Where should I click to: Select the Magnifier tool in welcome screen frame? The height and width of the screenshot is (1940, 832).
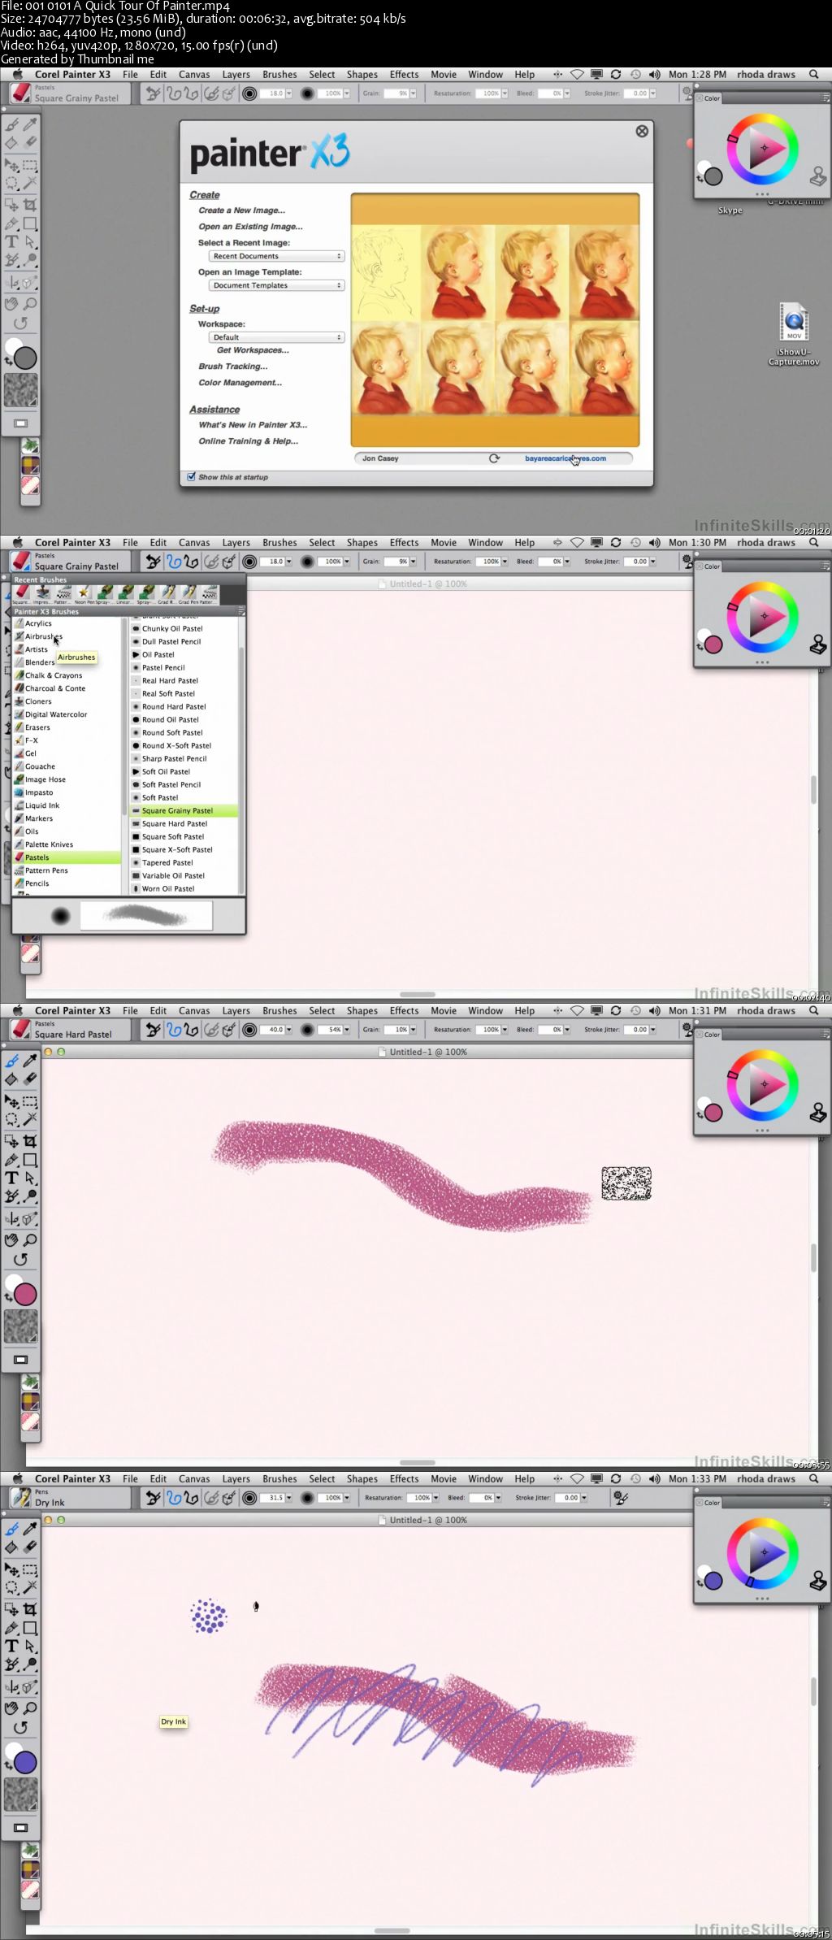click(30, 304)
